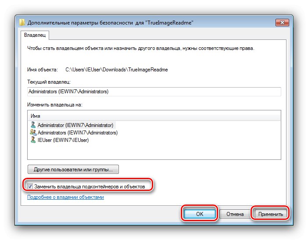Switch to the Владелец tab
The image size is (308, 240).
pos(35,35)
